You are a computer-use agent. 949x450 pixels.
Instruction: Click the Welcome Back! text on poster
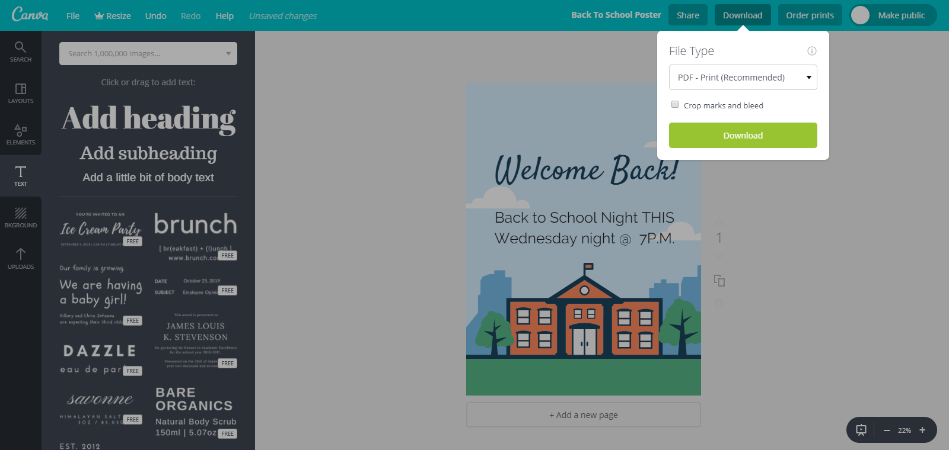click(586, 170)
